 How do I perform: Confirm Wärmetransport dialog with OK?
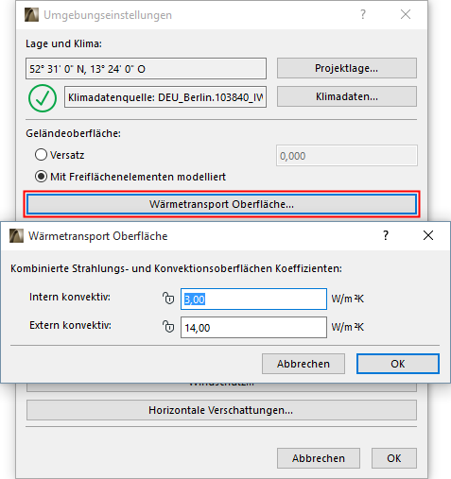click(398, 364)
